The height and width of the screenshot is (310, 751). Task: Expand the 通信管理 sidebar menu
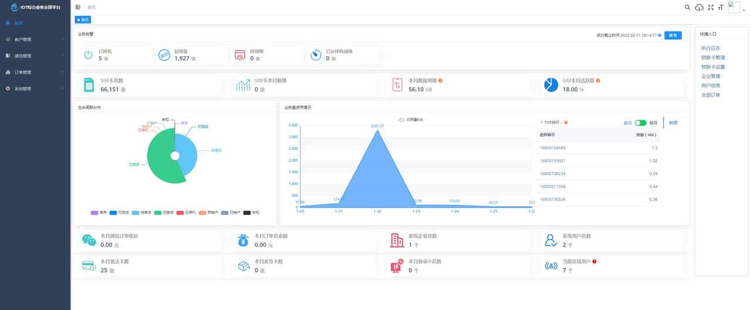35,56
